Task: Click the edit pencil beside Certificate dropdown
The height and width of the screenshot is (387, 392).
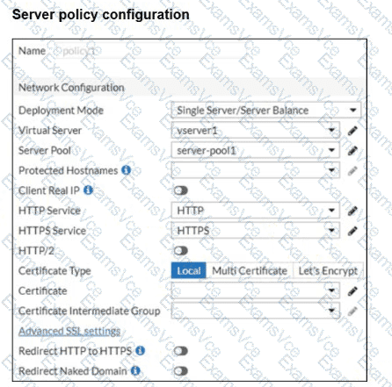Action: [352, 291]
